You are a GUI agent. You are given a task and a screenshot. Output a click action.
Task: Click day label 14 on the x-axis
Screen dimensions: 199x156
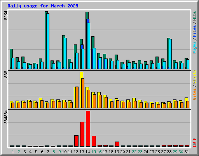point(87,152)
